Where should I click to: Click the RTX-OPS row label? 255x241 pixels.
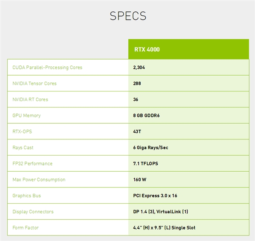click(22, 131)
